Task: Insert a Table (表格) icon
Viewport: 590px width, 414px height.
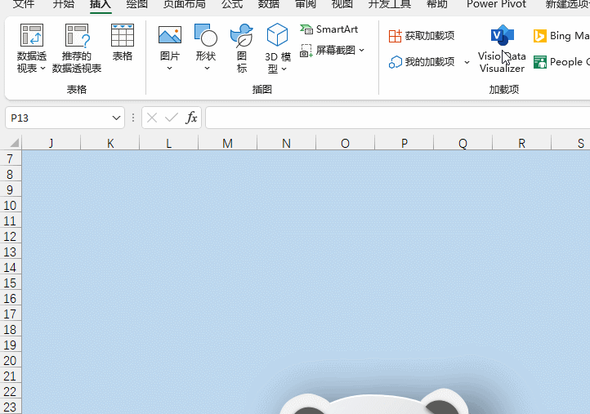Action: click(x=123, y=36)
